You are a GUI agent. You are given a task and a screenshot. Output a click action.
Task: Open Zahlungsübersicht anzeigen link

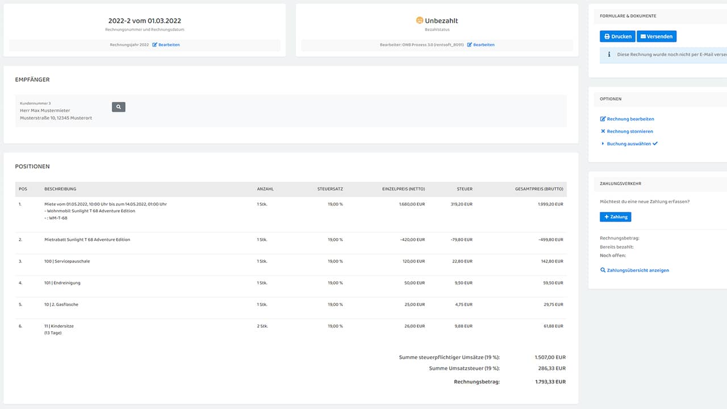coord(634,270)
